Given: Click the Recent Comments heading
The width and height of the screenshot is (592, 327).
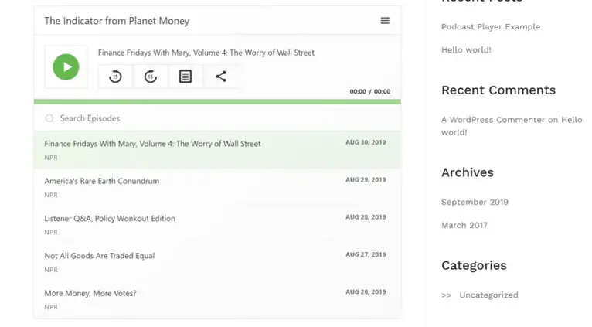Looking at the screenshot, I should click(x=498, y=90).
